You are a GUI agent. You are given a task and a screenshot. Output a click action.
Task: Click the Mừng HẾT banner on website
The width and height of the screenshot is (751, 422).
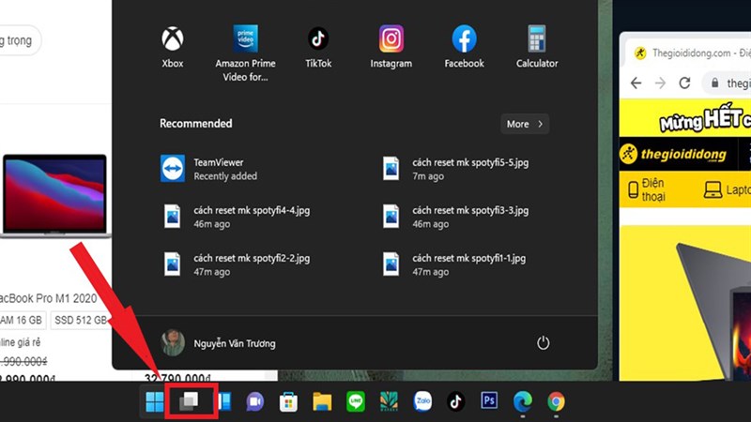pos(685,118)
